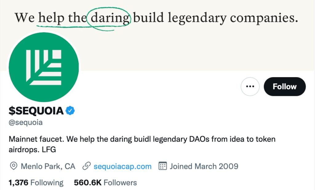Click the Joined March 2009 text

[x=204, y=167]
